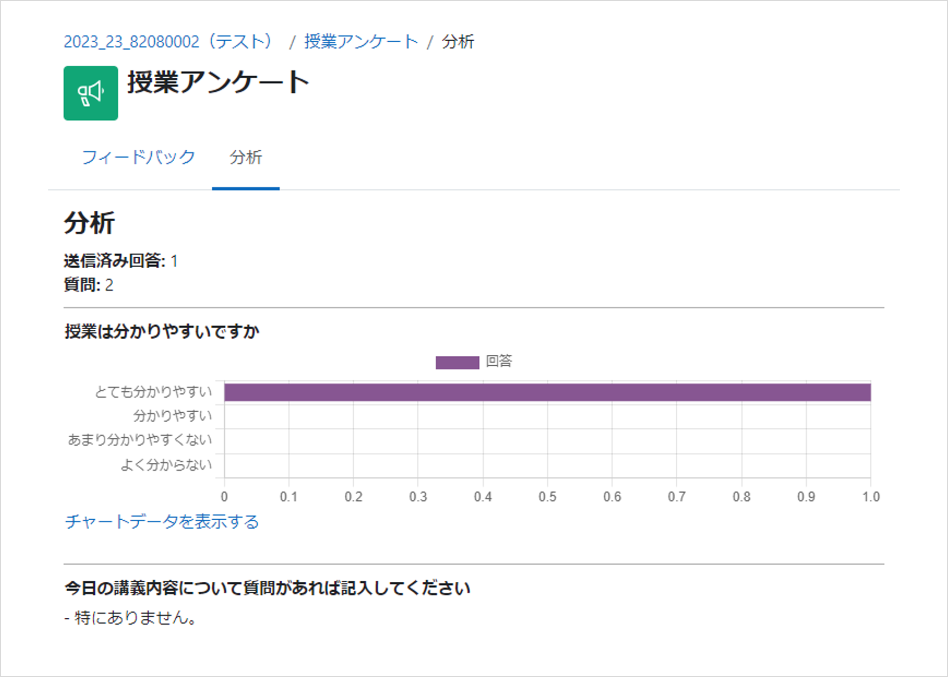Click the 質問: 2 text

click(89, 285)
